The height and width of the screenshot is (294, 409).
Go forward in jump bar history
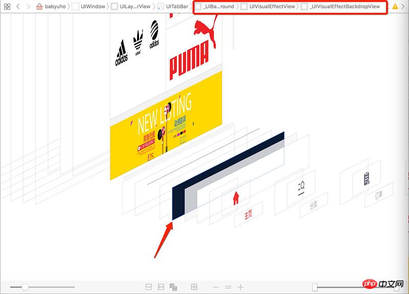(x=28, y=7)
